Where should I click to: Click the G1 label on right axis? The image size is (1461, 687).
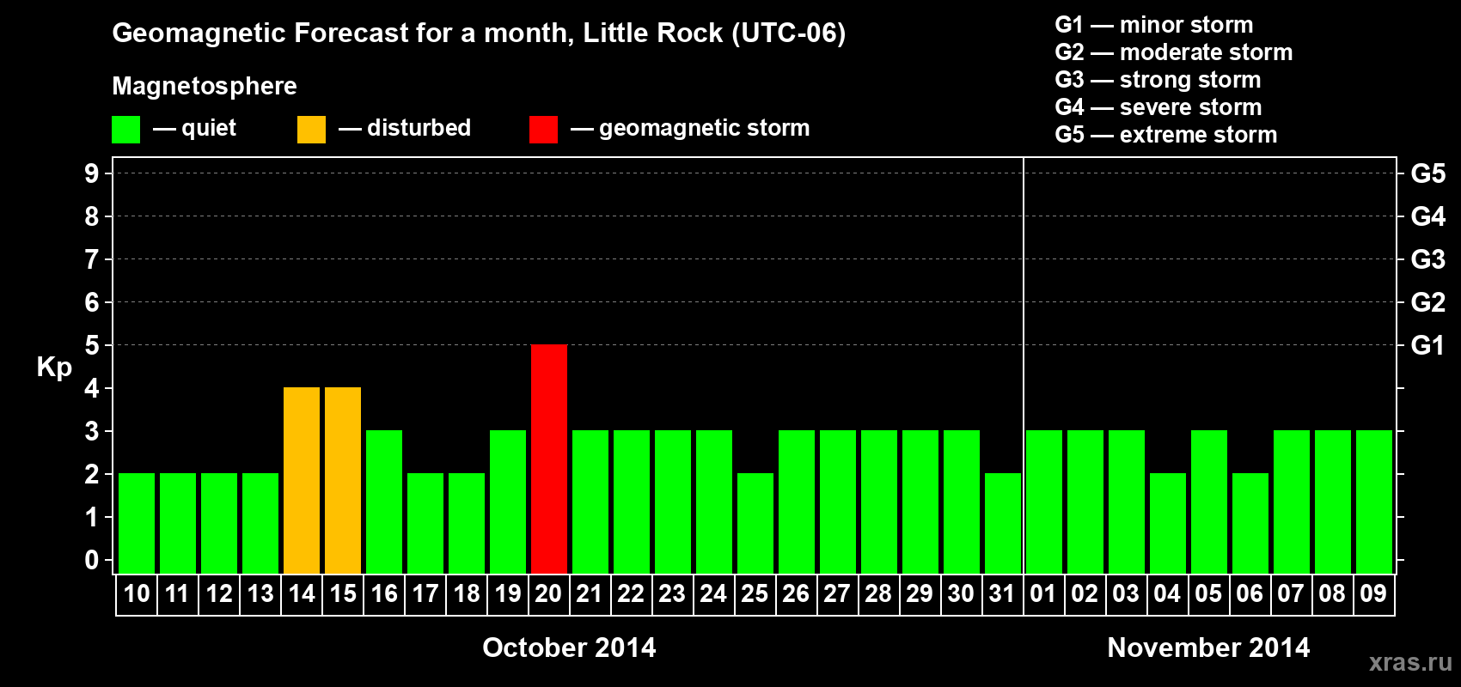click(x=1428, y=345)
